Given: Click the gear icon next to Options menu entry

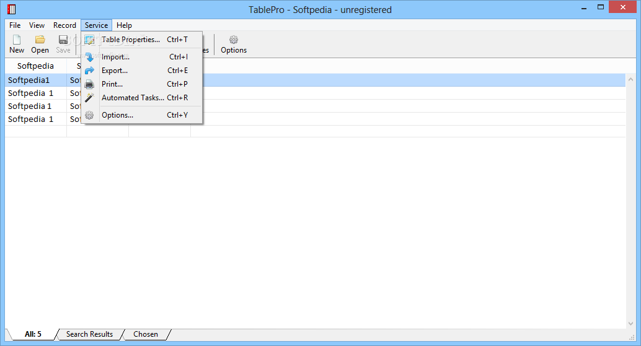Looking at the screenshot, I should point(89,115).
